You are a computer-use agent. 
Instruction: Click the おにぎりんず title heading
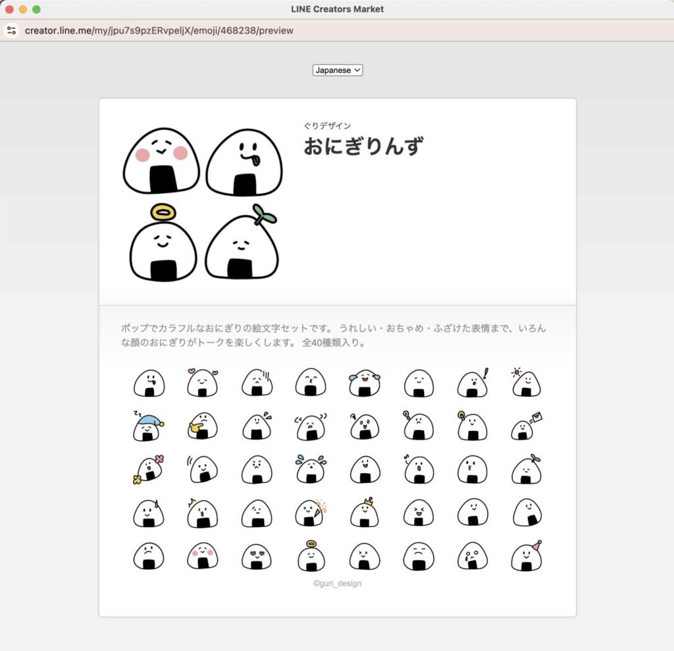coord(363,146)
